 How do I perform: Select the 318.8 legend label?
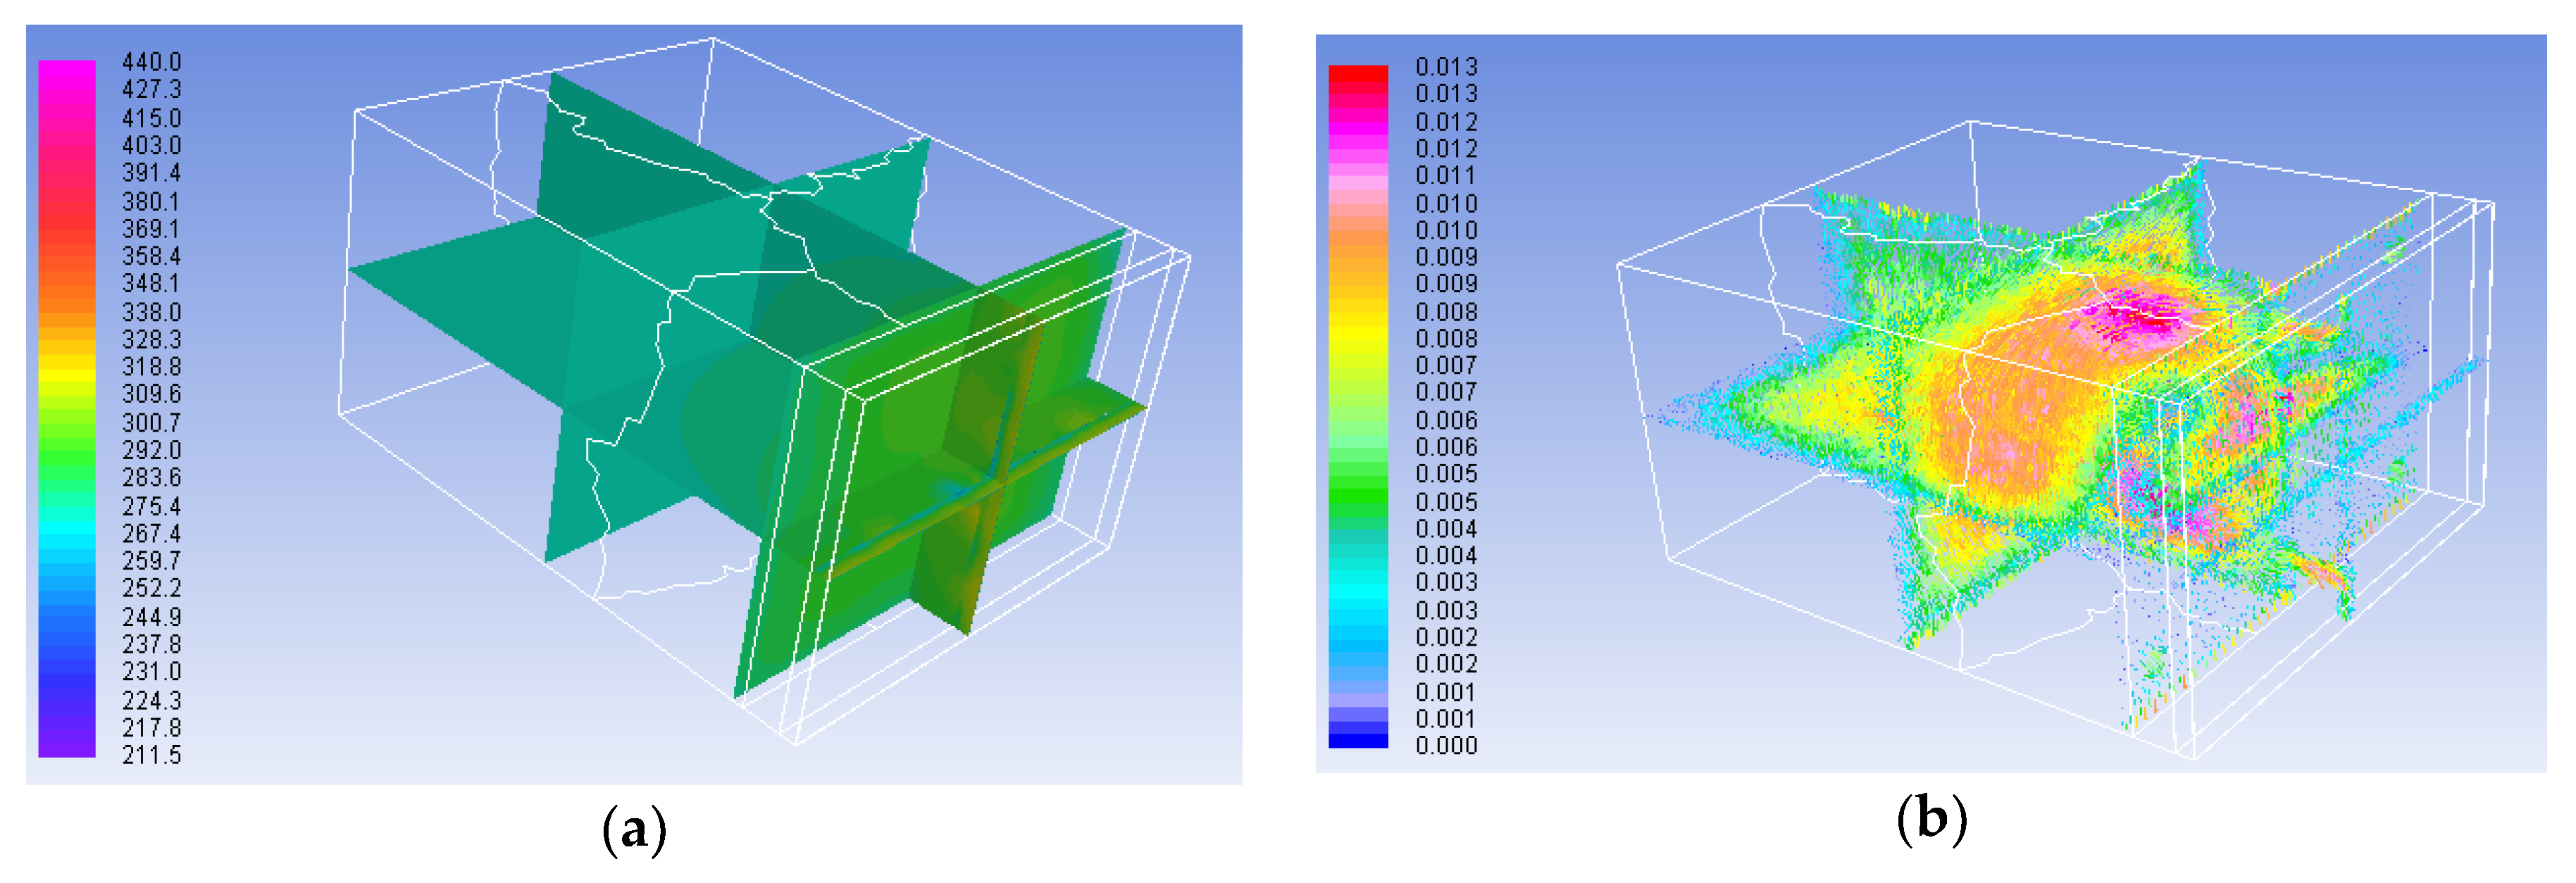(x=152, y=367)
